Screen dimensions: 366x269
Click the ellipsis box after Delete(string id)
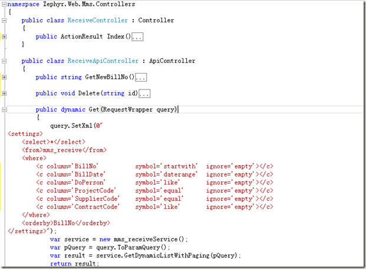click(144, 93)
